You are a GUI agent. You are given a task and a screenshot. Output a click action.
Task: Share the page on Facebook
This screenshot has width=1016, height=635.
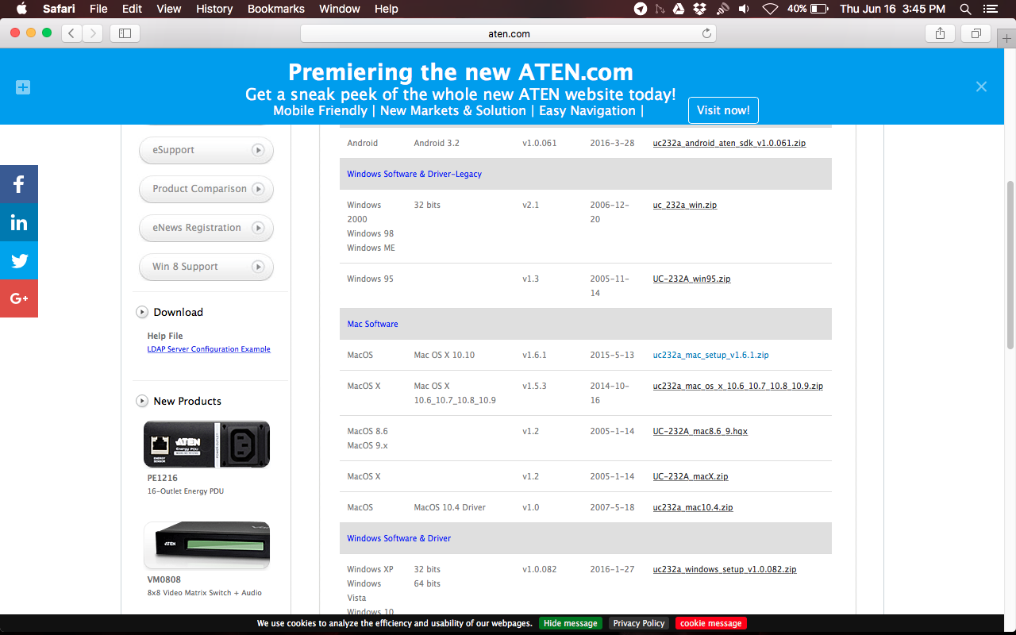[x=19, y=184]
